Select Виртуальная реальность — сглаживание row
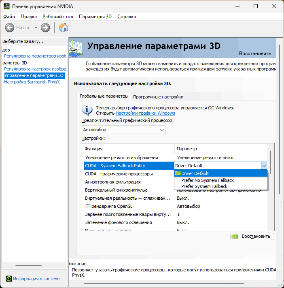284x288 pixels. 175,198
